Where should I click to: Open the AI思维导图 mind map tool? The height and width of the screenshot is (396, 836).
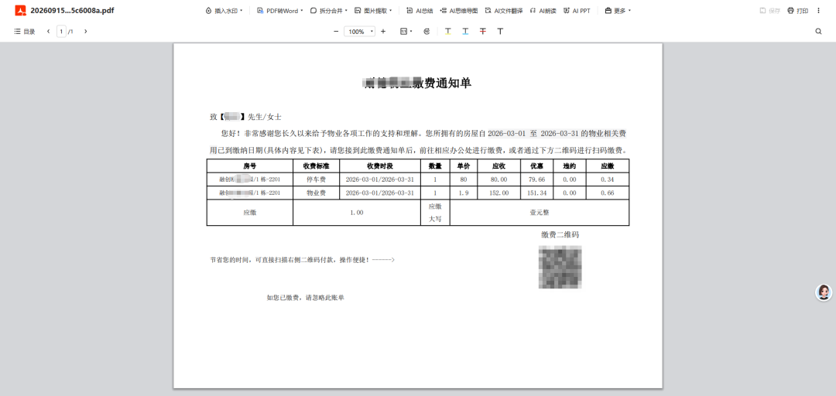[x=459, y=11]
